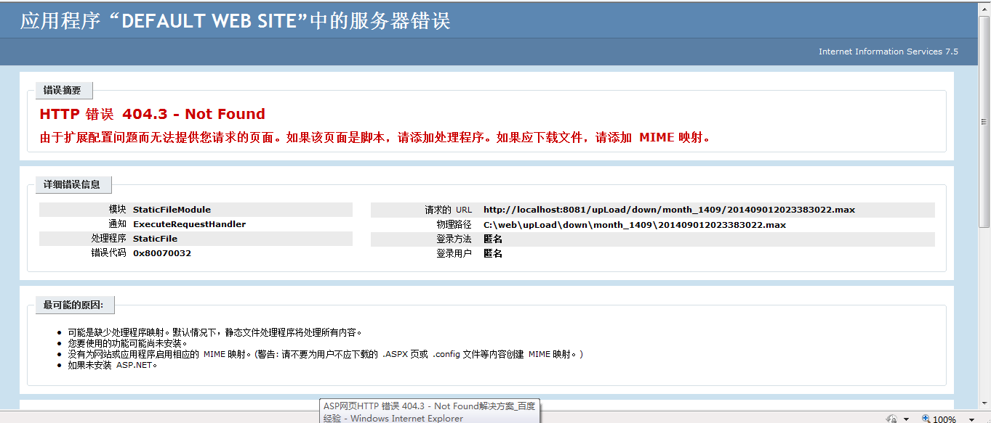Click the "最可能的原因" section header label
This screenshot has width=991, height=423.
click(73, 305)
